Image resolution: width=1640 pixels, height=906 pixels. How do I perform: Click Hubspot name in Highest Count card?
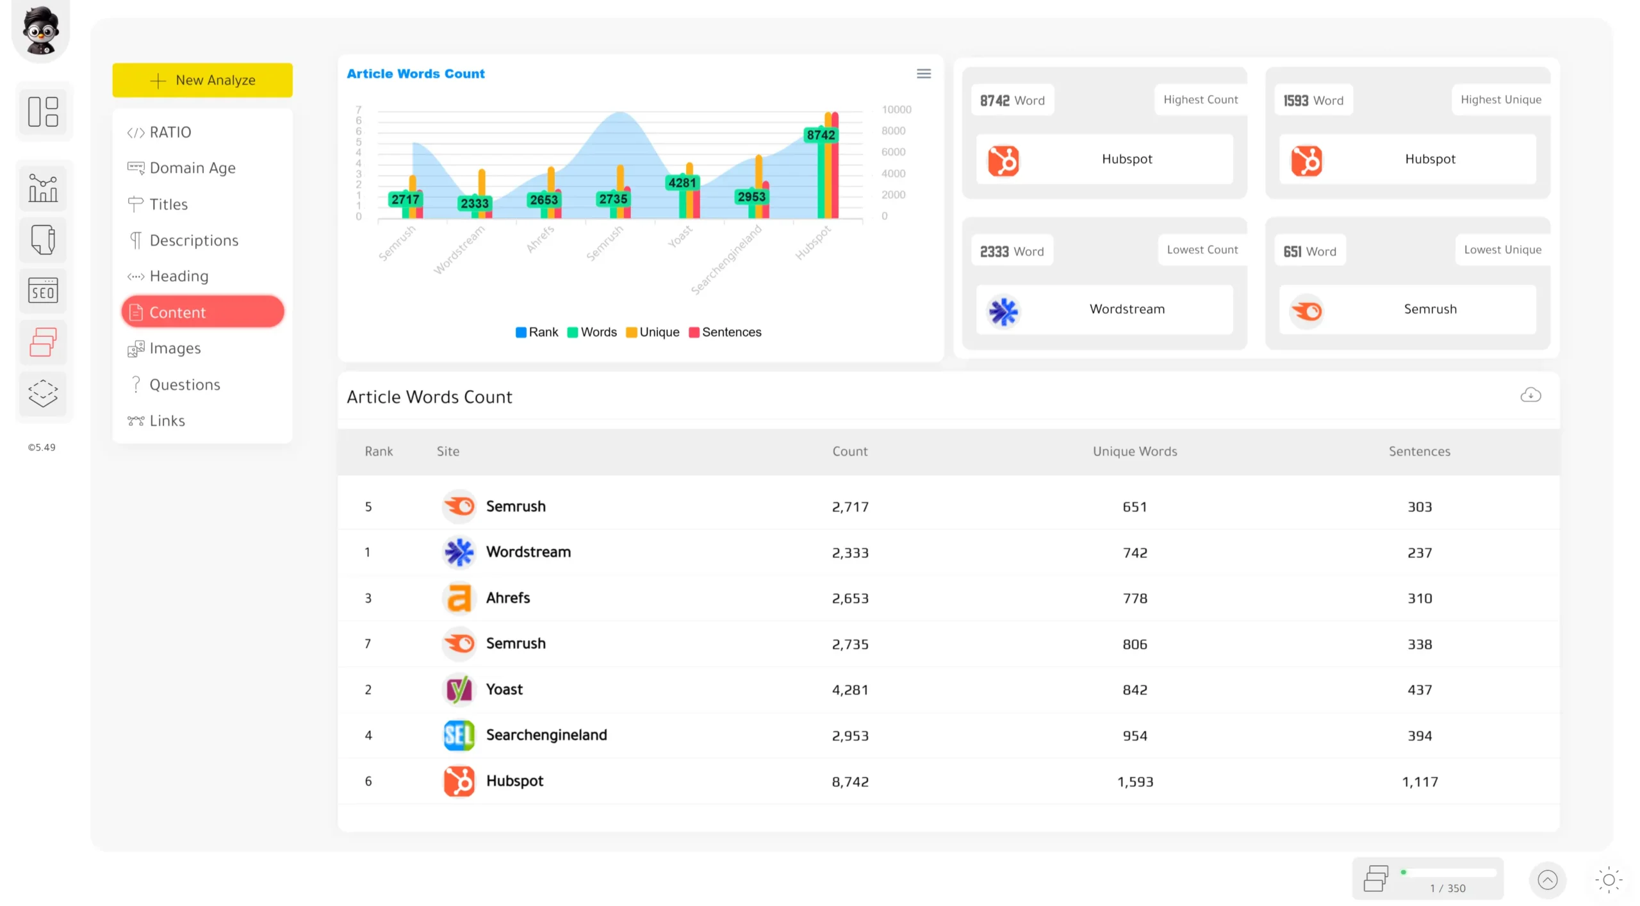[x=1127, y=159]
